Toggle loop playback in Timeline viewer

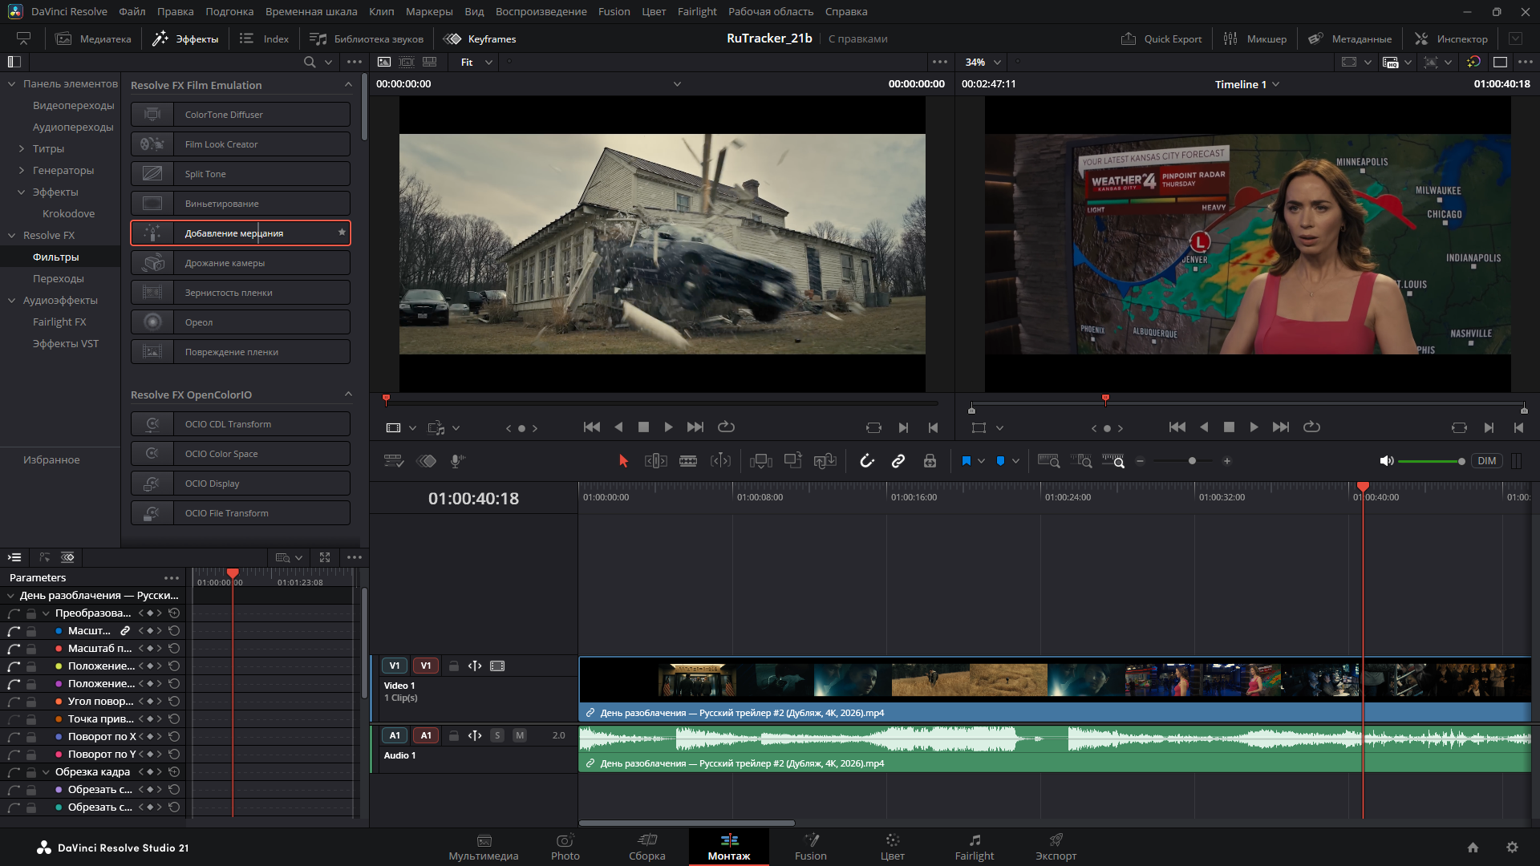[1311, 427]
